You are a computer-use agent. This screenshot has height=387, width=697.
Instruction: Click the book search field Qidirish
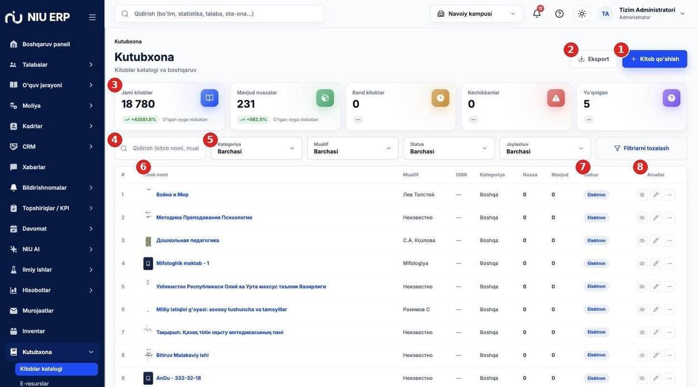pyautogui.click(x=160, y=148)
